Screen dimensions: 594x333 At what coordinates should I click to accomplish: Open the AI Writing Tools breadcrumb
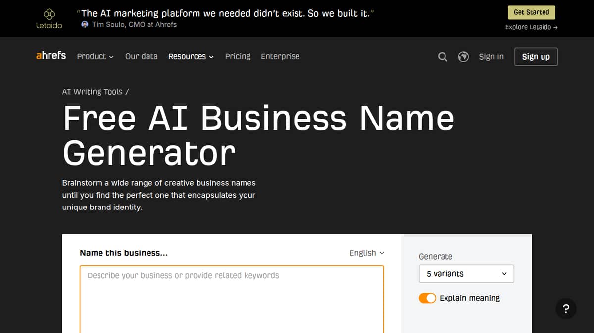click(93, 92)
